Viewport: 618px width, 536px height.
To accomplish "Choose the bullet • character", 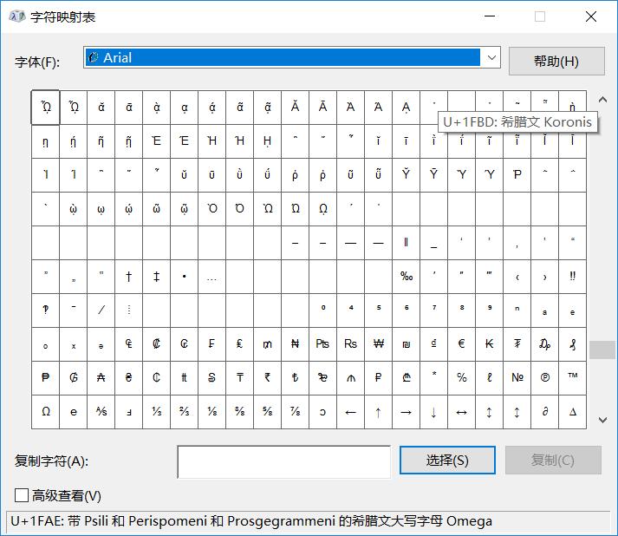I will point(185,277).
